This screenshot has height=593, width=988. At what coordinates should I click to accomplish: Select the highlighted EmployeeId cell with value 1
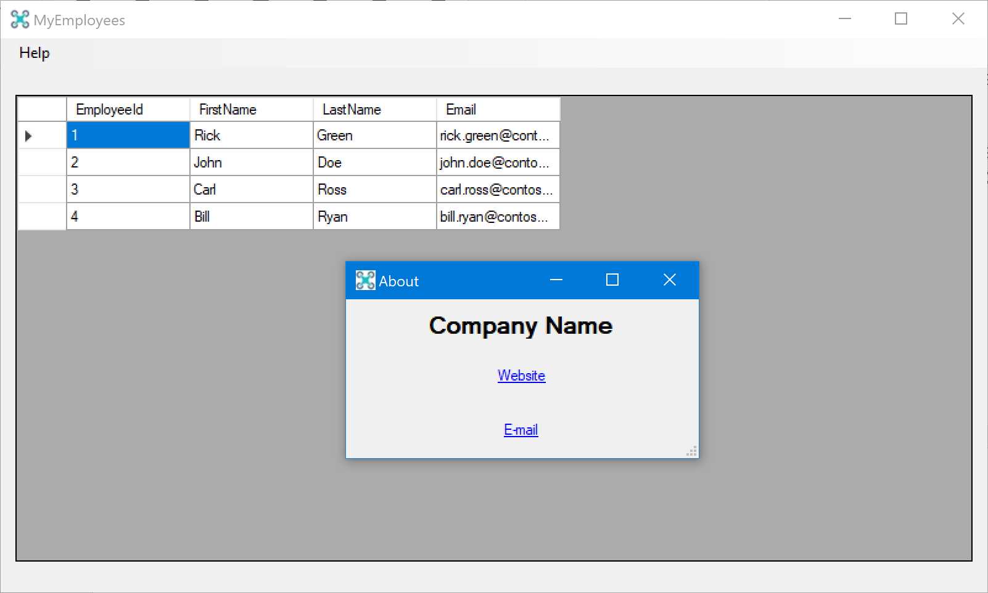coord(128,135)
